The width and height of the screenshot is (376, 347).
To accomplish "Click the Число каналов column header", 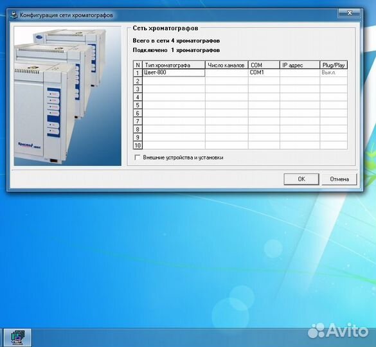I will (x=227, y=65).
